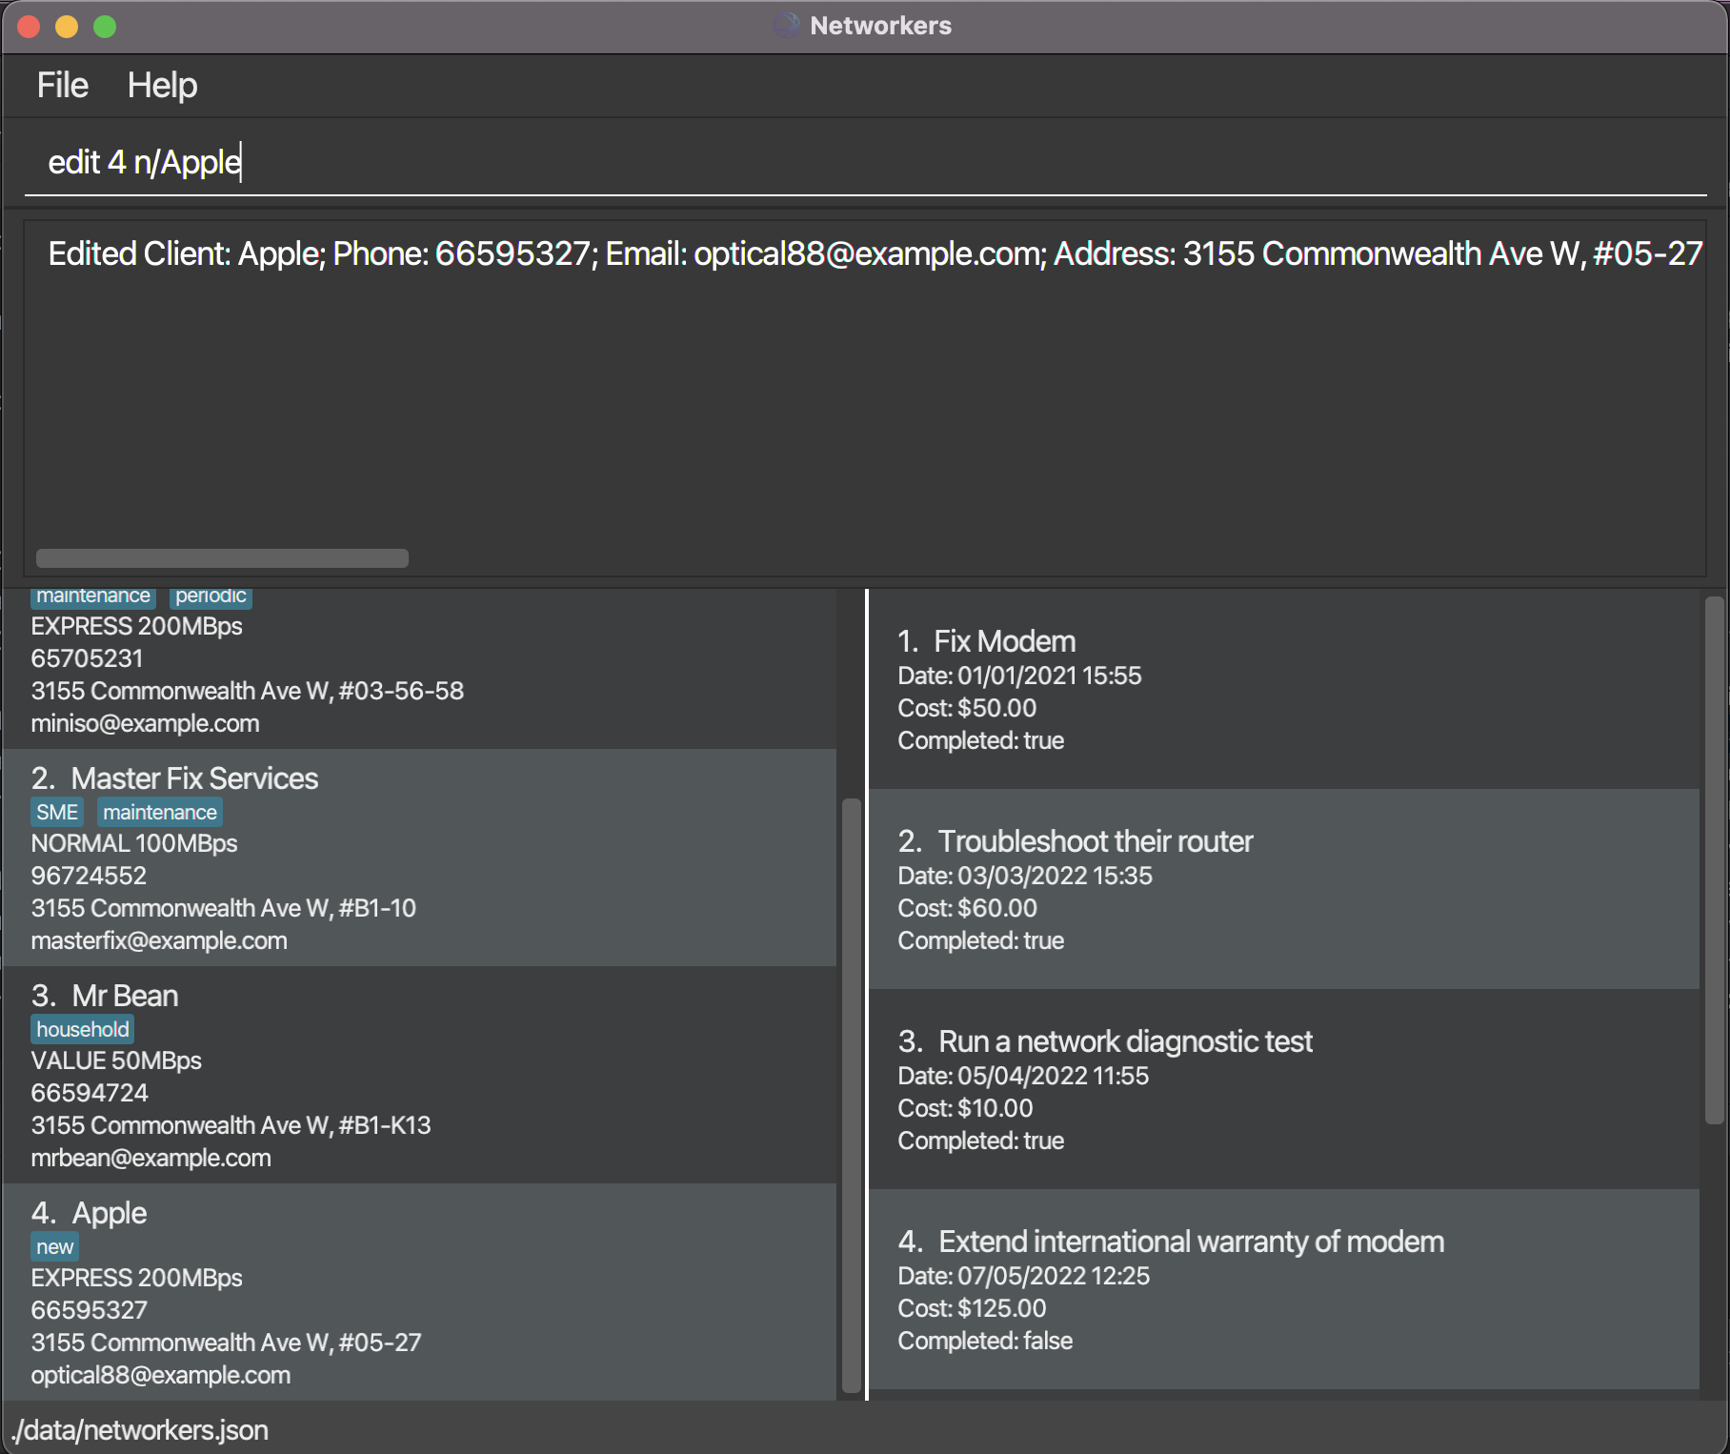Click the household tag on Mr Bean
This screenshot has width=1730, height=1454.
(83, 1029)
